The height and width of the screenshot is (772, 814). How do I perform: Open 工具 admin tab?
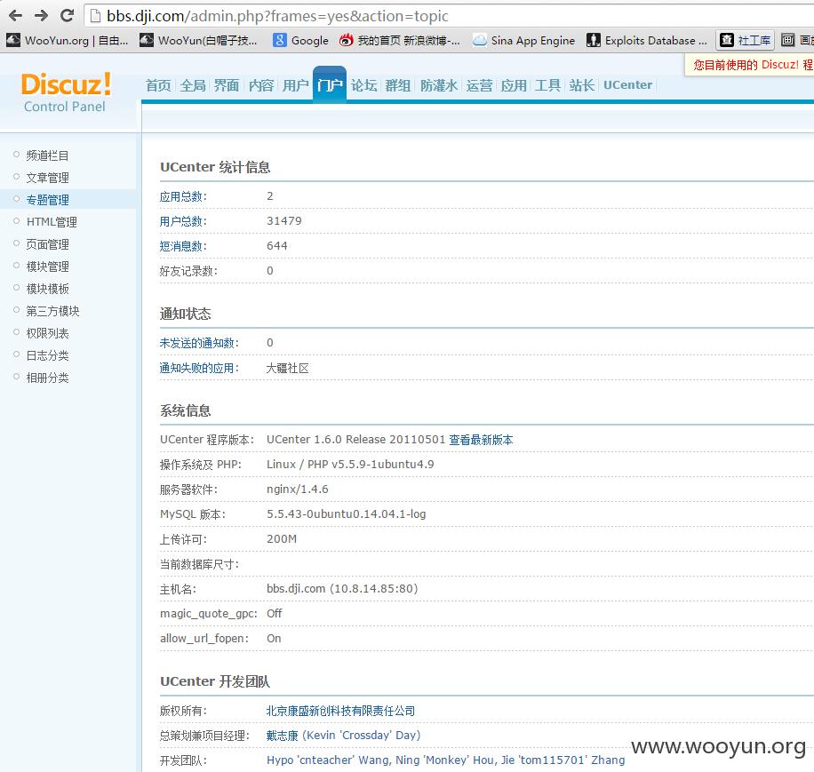pos(547,85)
